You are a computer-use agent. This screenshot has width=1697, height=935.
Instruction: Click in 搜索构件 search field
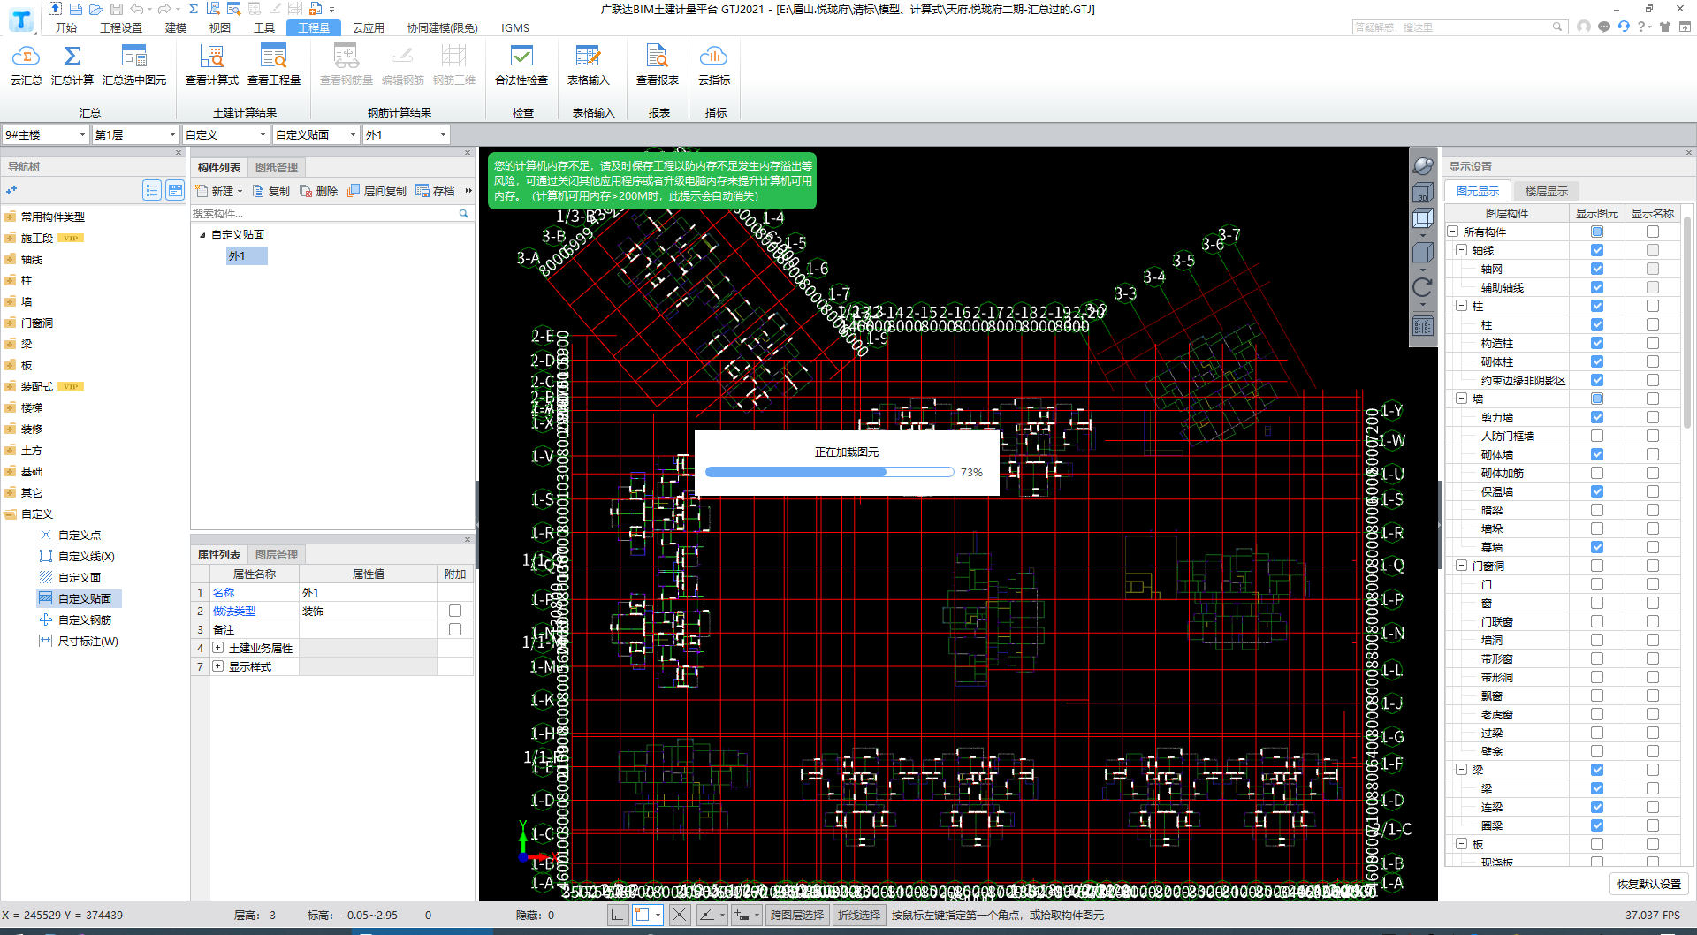(323, 213)
